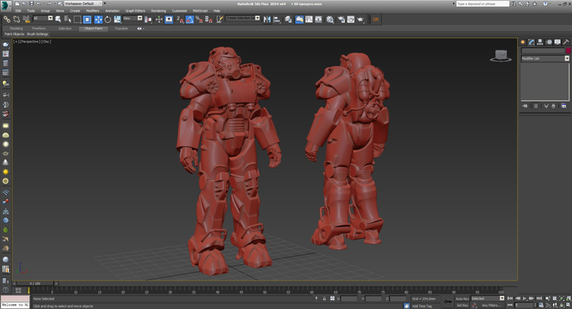Toggle the 3D Snaps icon
The height and width of the screenshot is (309, 572).
181,19
